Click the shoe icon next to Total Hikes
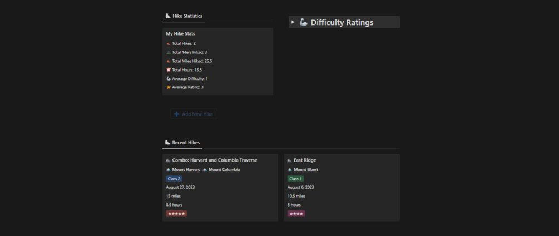 tap(169, 43)
